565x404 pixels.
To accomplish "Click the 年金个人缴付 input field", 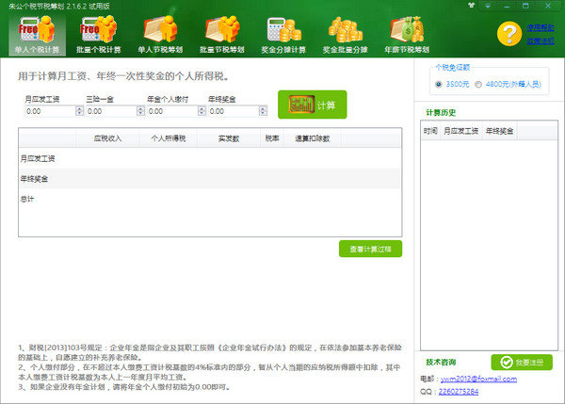I will coord(172,111).
